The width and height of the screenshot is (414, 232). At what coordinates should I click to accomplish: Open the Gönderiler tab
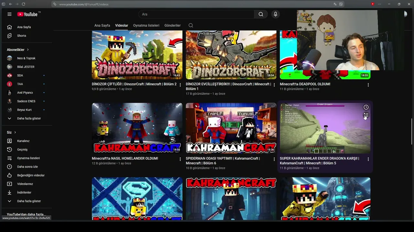click(x=172, y=25)
